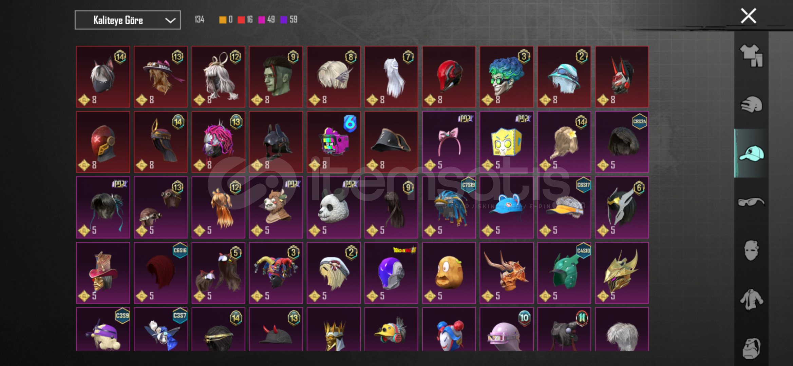The image size is (793, 366).
Task: Open the face mask category icon
Action: (751, 250)
